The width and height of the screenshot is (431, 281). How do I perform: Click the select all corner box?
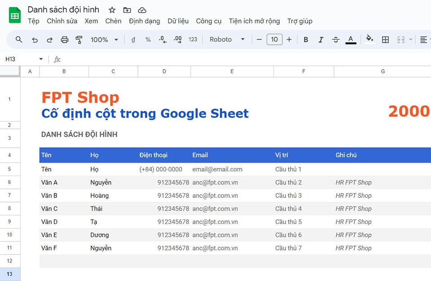point(10,71)
